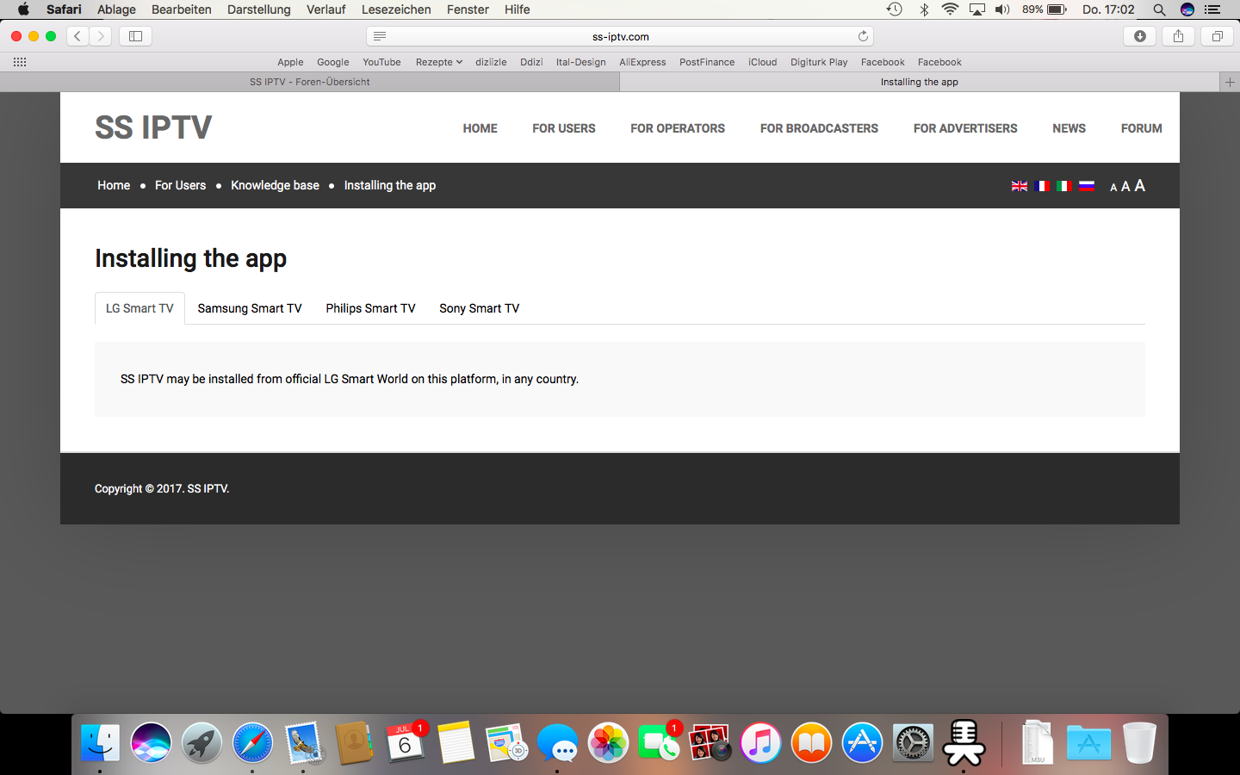
Task: Open Spotlight search in menu bar
Action: point(1159,9)
